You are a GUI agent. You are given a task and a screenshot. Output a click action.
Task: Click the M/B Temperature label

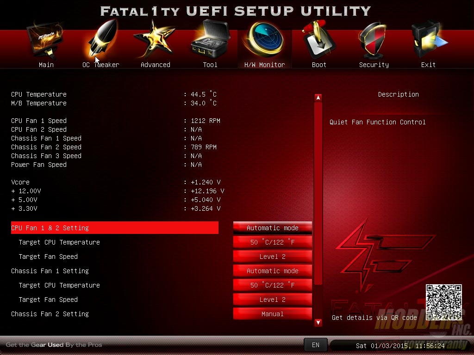(39, 103)
